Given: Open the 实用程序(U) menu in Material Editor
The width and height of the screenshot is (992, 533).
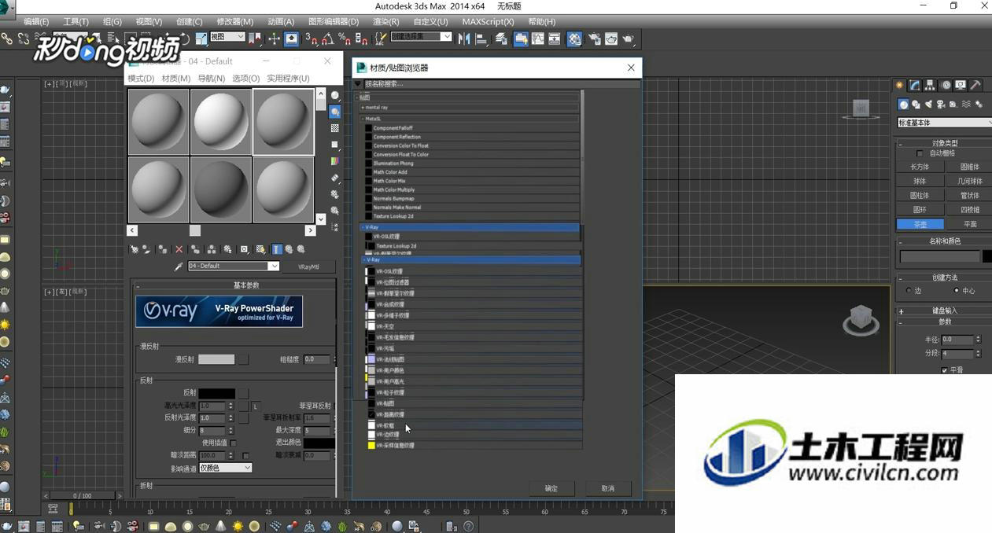Looking at the screenshot, I should pos(288,79).
